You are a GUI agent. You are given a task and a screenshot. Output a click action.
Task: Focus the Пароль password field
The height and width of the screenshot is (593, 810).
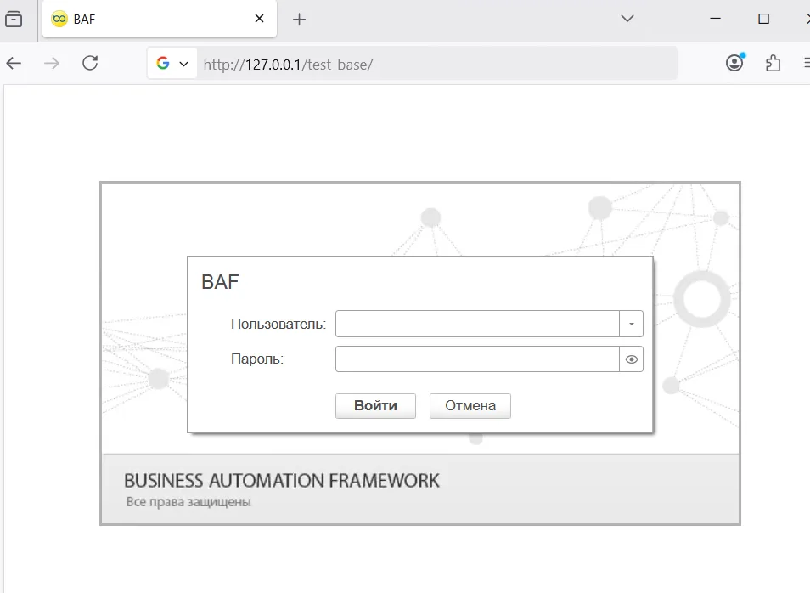coord(477,359)
